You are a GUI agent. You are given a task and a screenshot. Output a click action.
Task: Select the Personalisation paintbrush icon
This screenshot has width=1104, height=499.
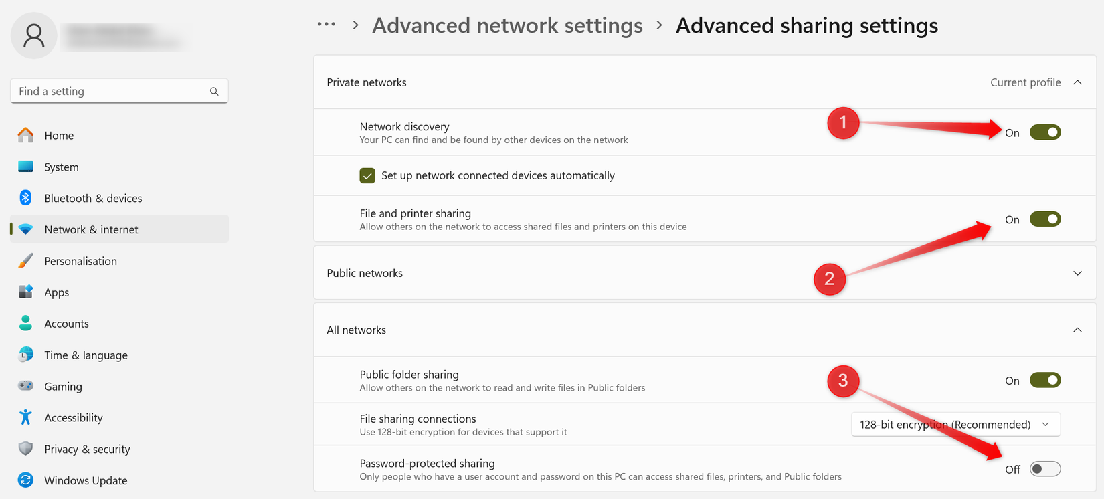point(25,261)
